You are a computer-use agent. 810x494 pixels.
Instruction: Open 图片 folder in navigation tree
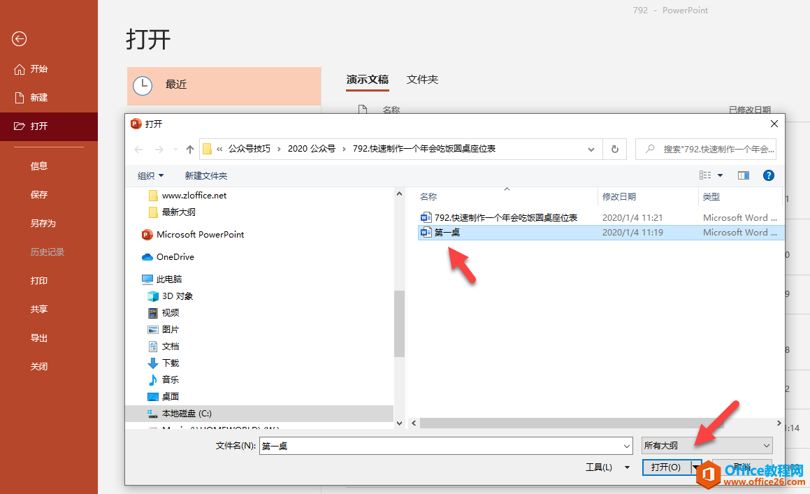click(x=170, y=330)
